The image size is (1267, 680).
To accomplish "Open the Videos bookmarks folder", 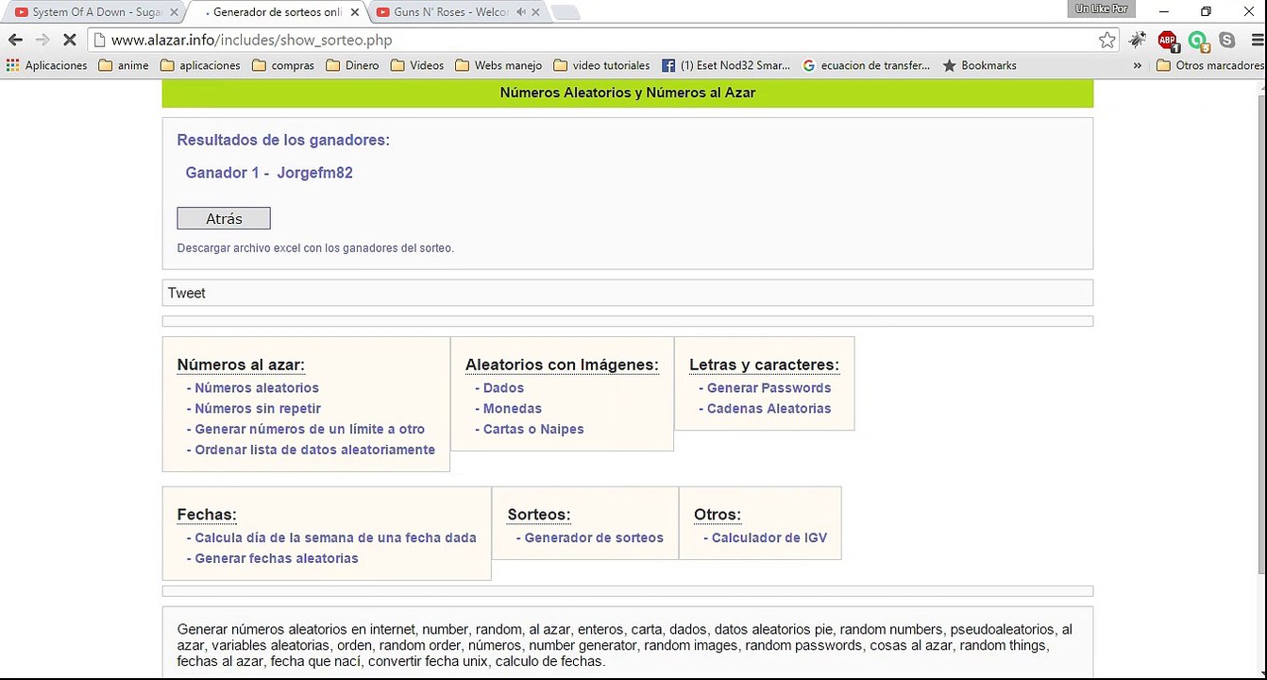I will [417, 65].
